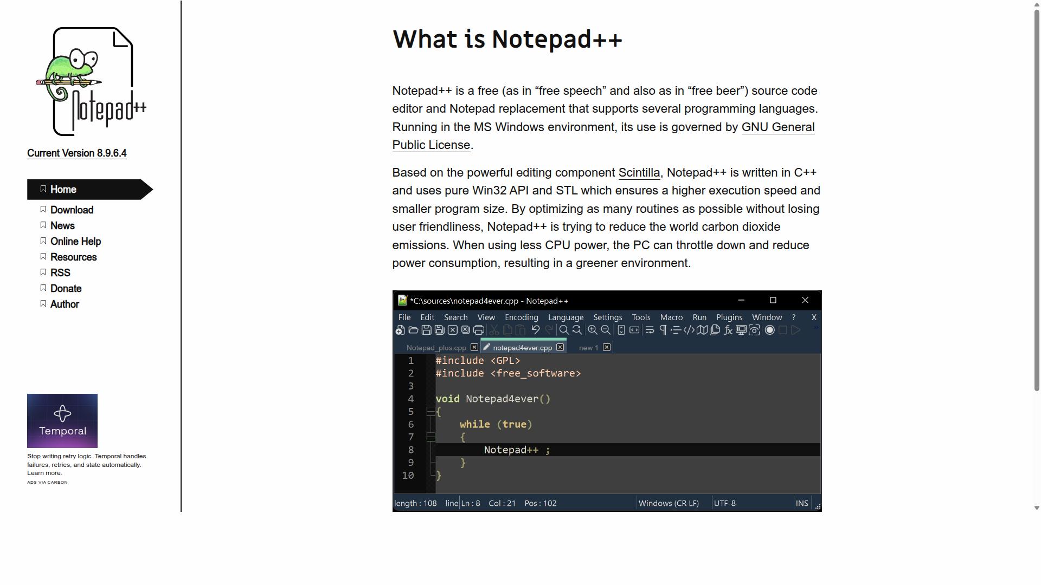Open the Edit menu
The height and width of the screenshot is (585, 1041).
427,317
